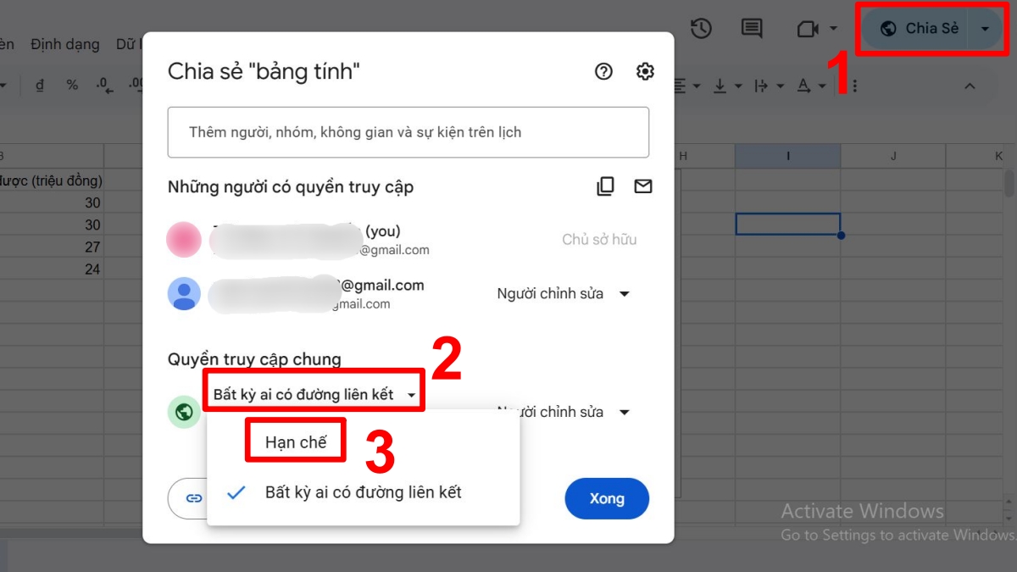This screenshot has height=572, width=1017.
Task: Apply percent format with % icon
Action: click(x=71, y=85)
